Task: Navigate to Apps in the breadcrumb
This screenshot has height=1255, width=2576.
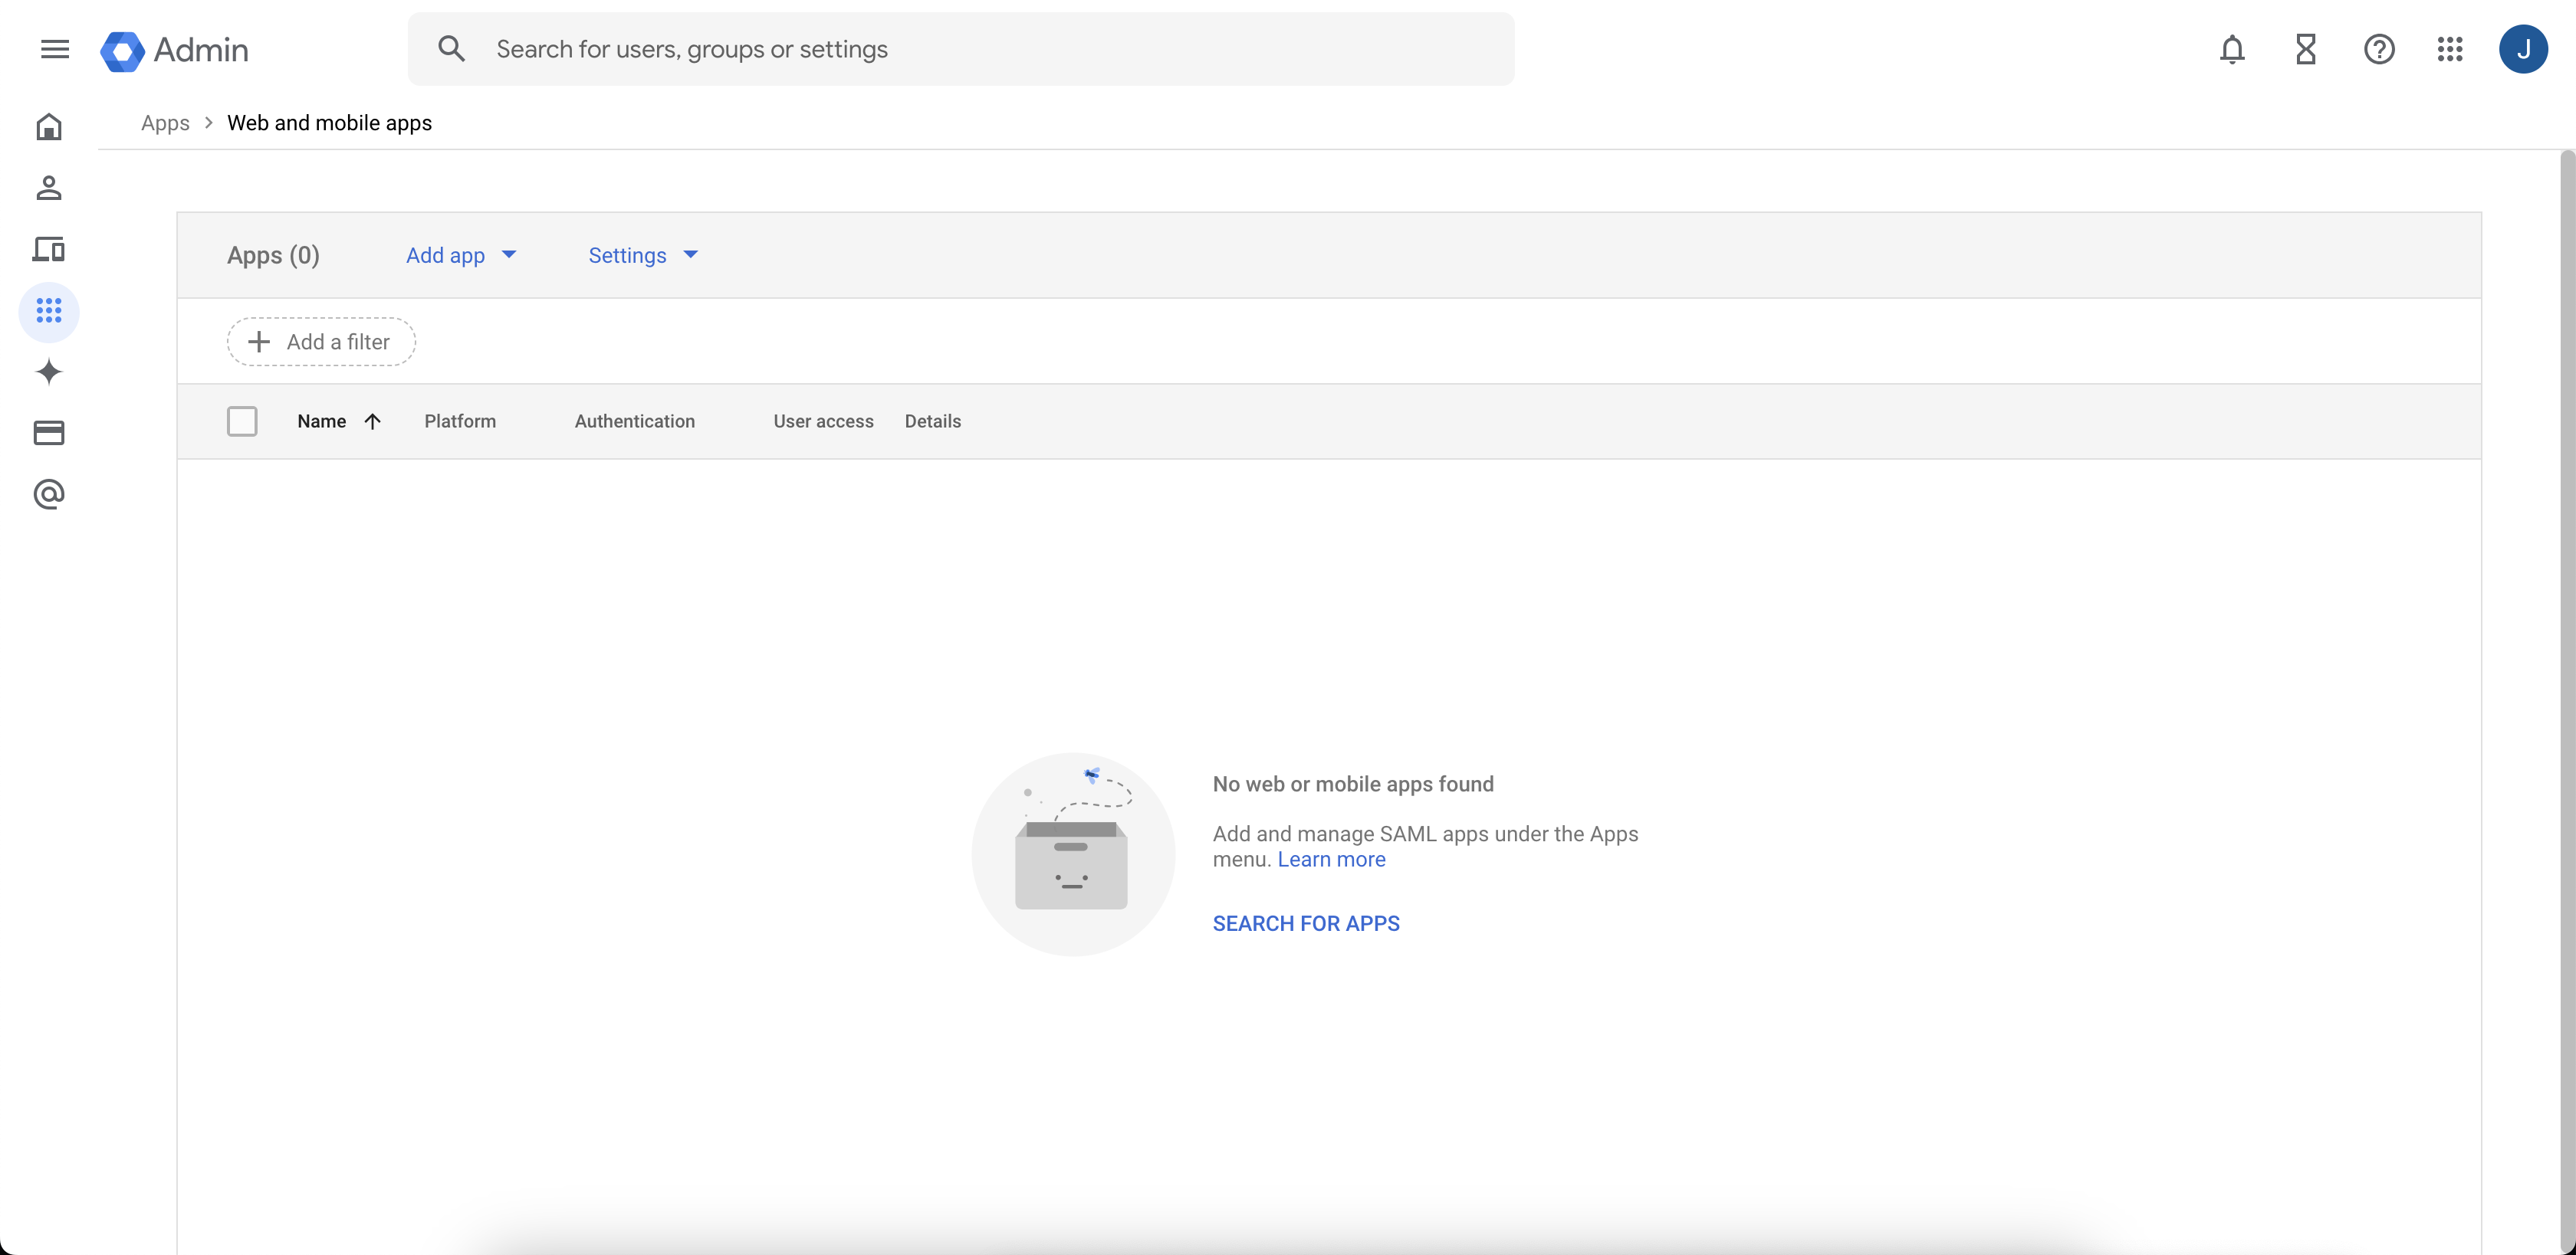Action: pos(164,122)
